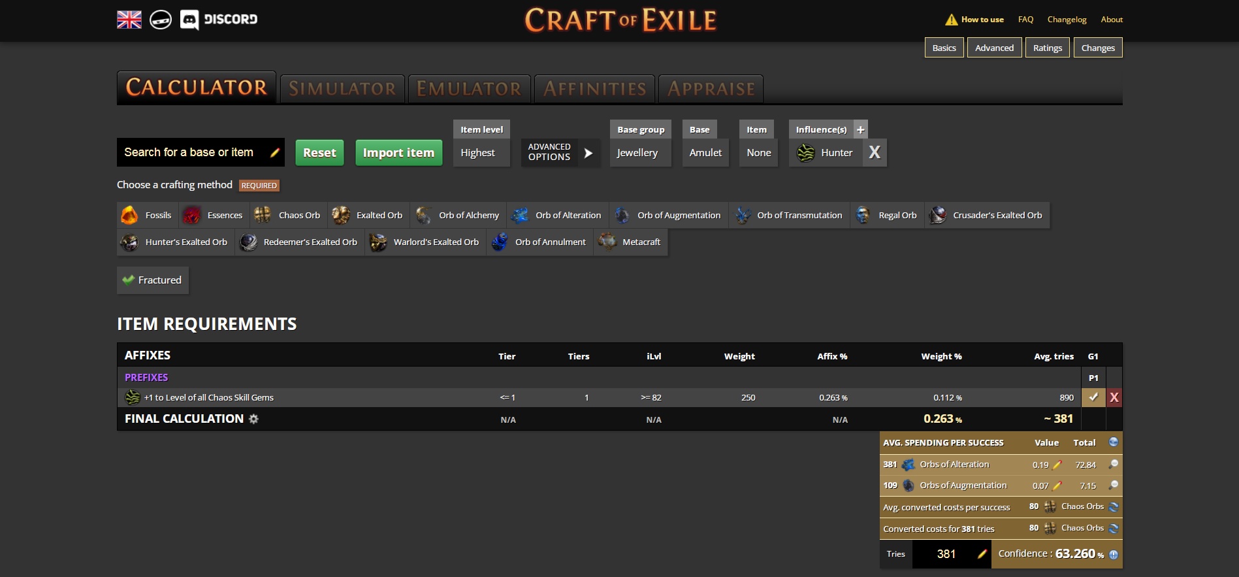Open the Base group Jewellery dropdown

click(641, 152)
